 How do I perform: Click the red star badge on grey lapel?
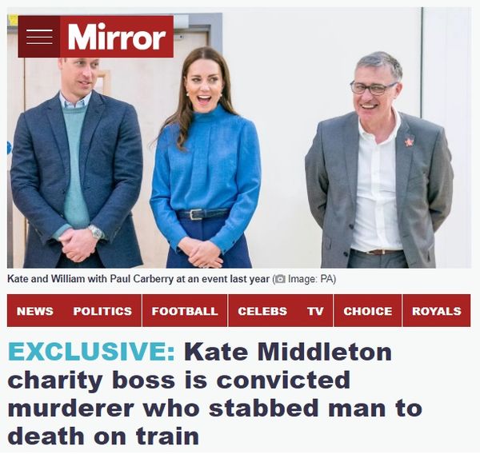[x=409, y=141]
